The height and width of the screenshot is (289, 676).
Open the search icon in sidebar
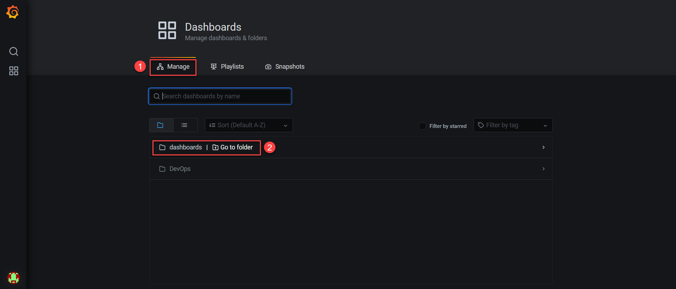14,51
